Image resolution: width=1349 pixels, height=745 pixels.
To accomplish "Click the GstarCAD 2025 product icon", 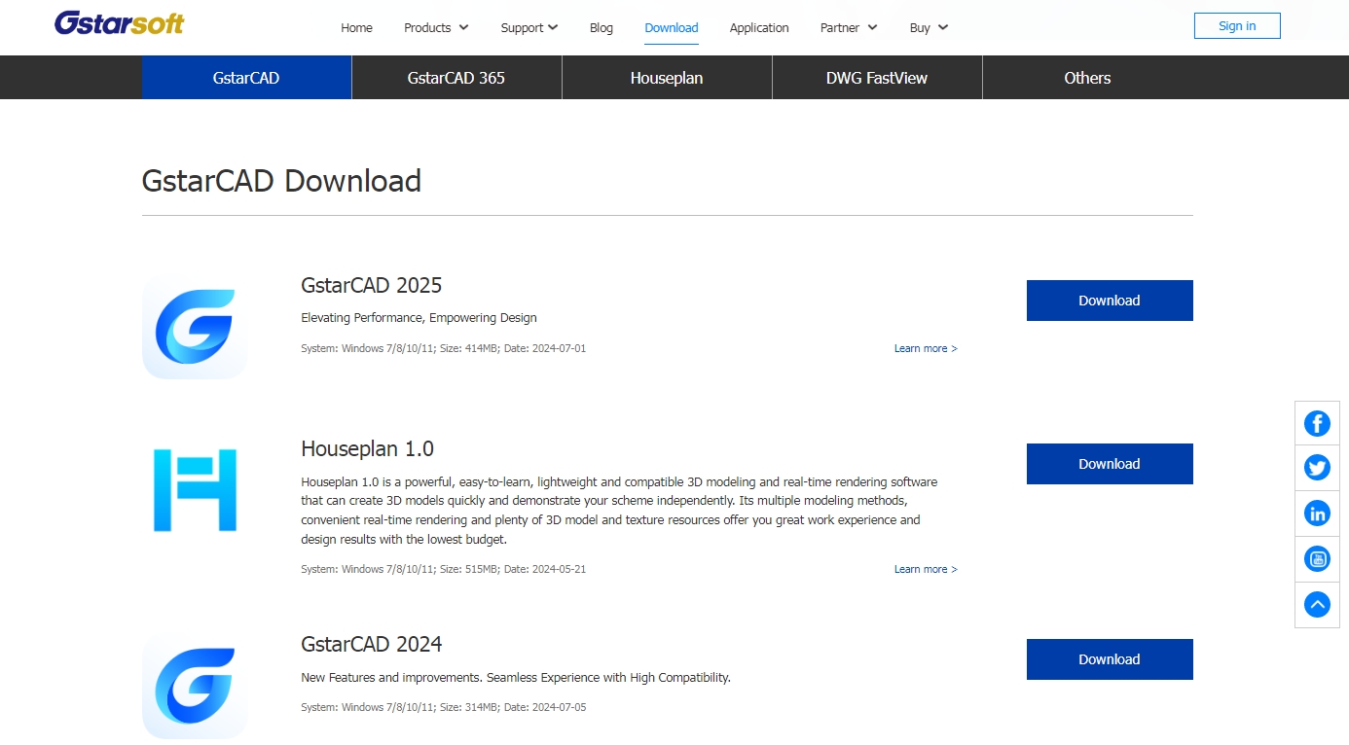I will point(195,327).
